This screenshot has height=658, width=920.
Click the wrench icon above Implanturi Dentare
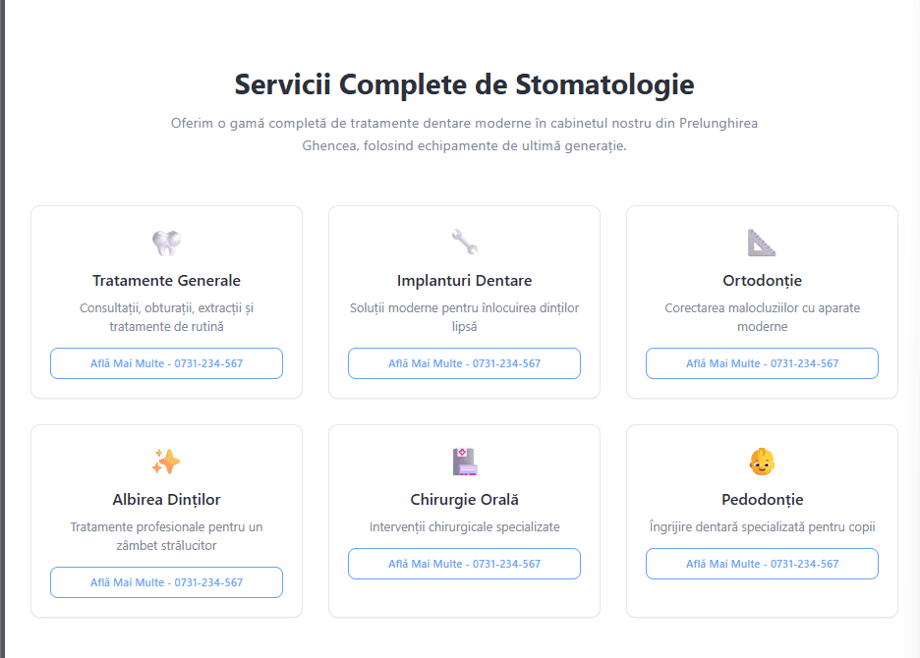464,243
